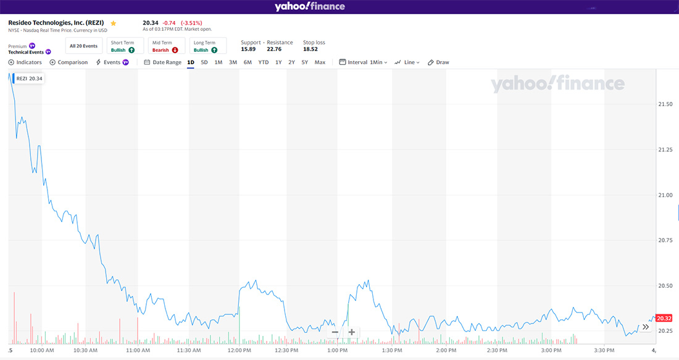Click the (-3.51%) percent change
This screenshot has width=679, height=360.
pos(191,23)
